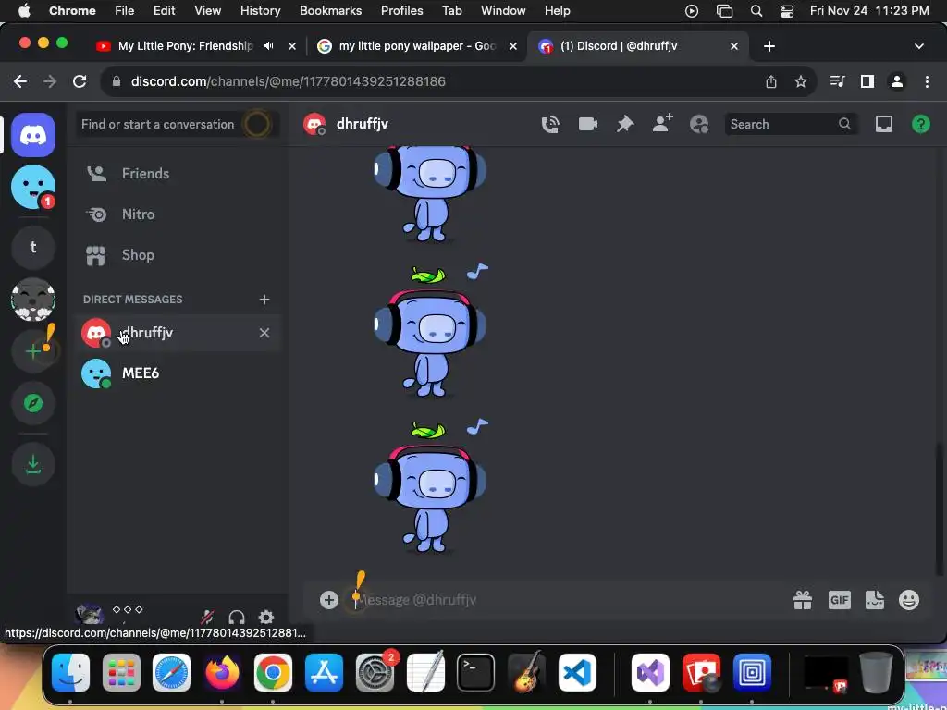Create a new direct message

tap(264, 300)
